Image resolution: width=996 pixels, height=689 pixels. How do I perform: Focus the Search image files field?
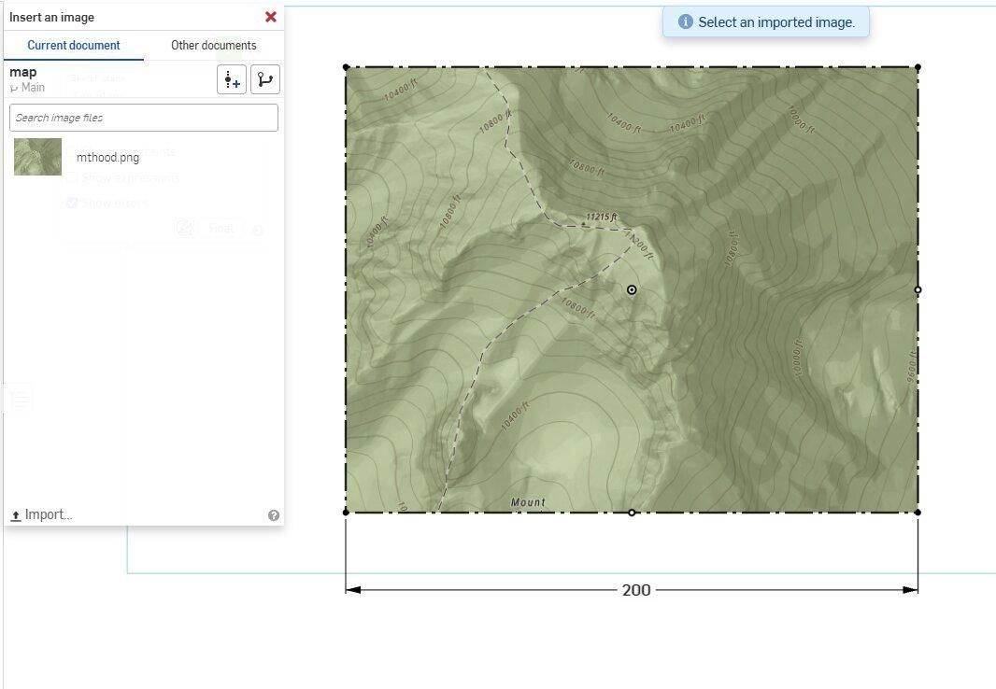coord(144,118)
